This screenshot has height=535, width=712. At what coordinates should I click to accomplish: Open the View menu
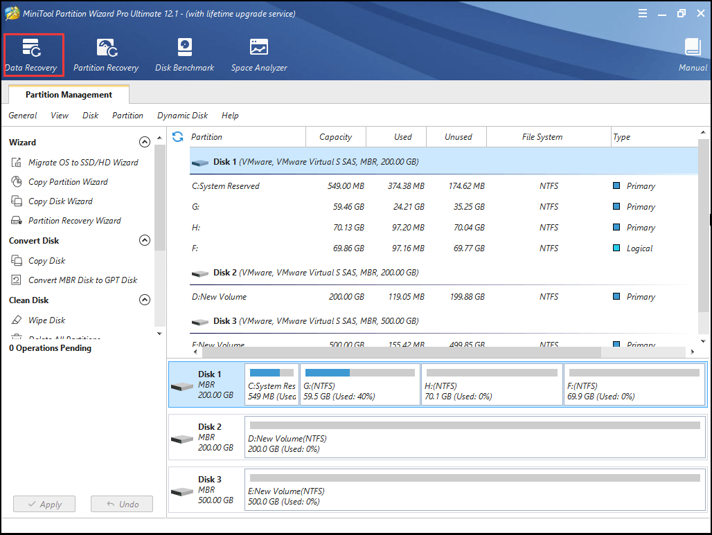pyautogui.click(x=60, y=116)
